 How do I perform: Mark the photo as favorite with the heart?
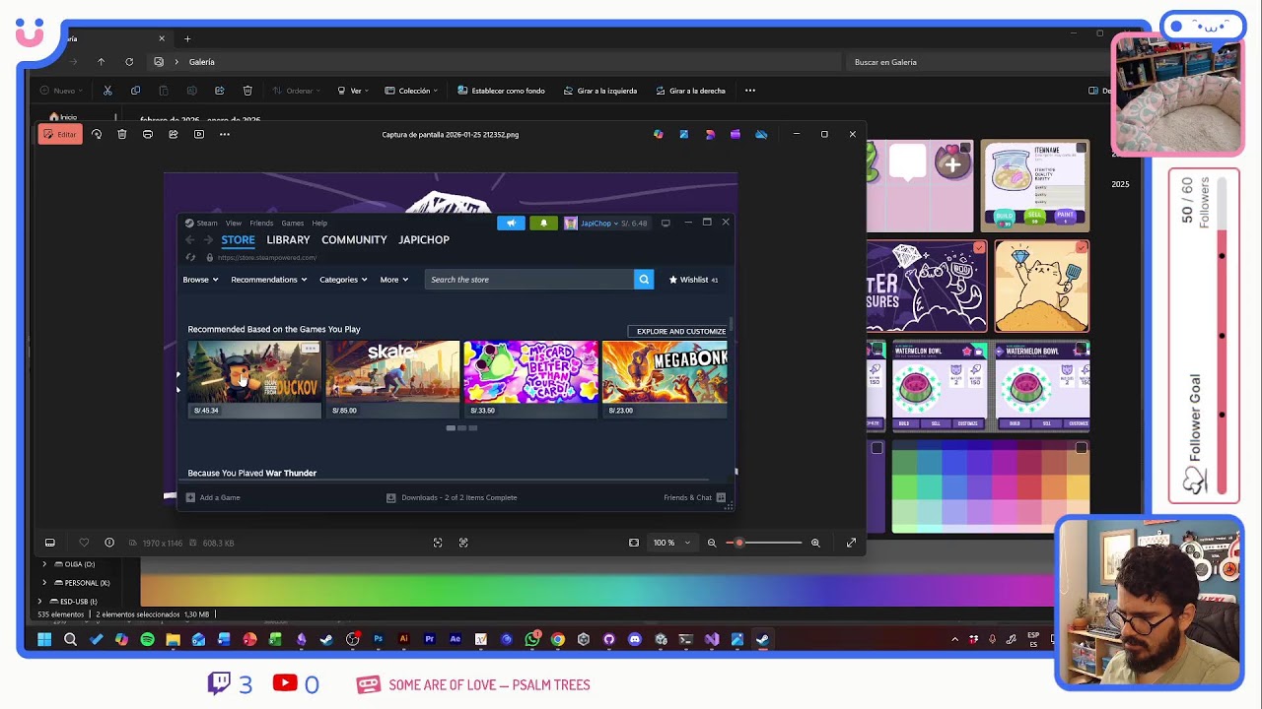tap(84, 543)
